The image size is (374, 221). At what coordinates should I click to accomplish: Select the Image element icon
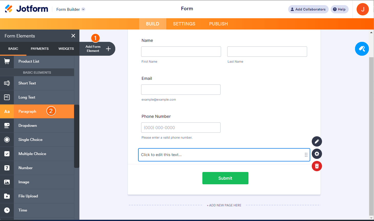(x=7, y=182)
